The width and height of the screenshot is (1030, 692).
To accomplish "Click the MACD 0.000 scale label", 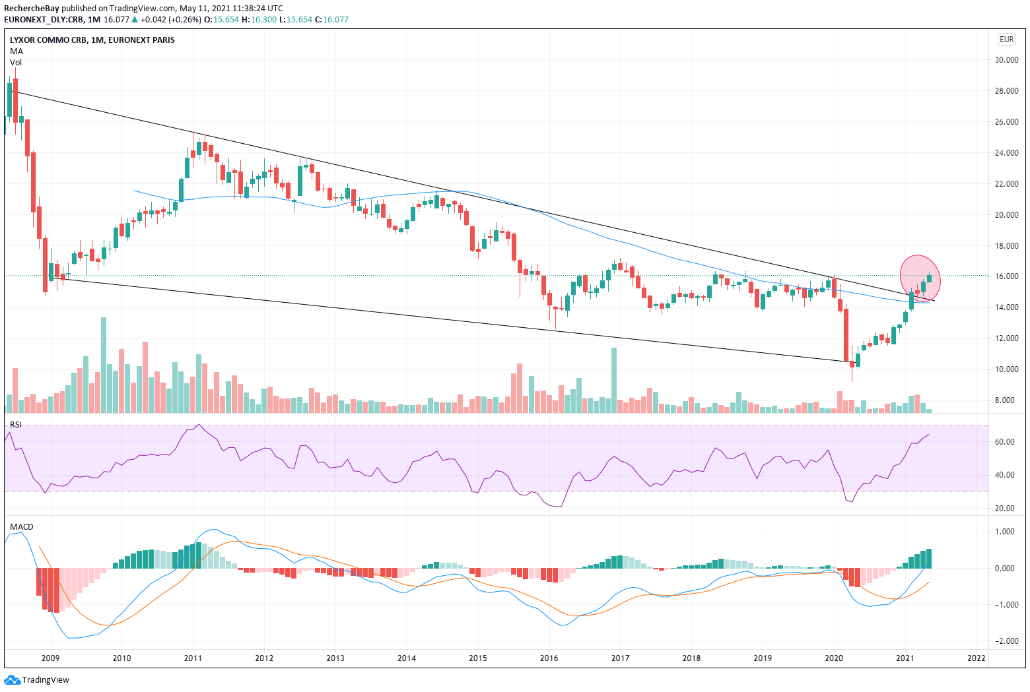I will 1004,569.
